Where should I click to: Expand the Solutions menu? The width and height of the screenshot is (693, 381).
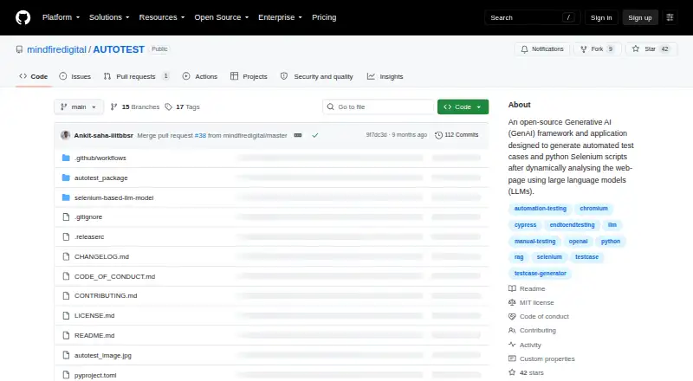109,17
